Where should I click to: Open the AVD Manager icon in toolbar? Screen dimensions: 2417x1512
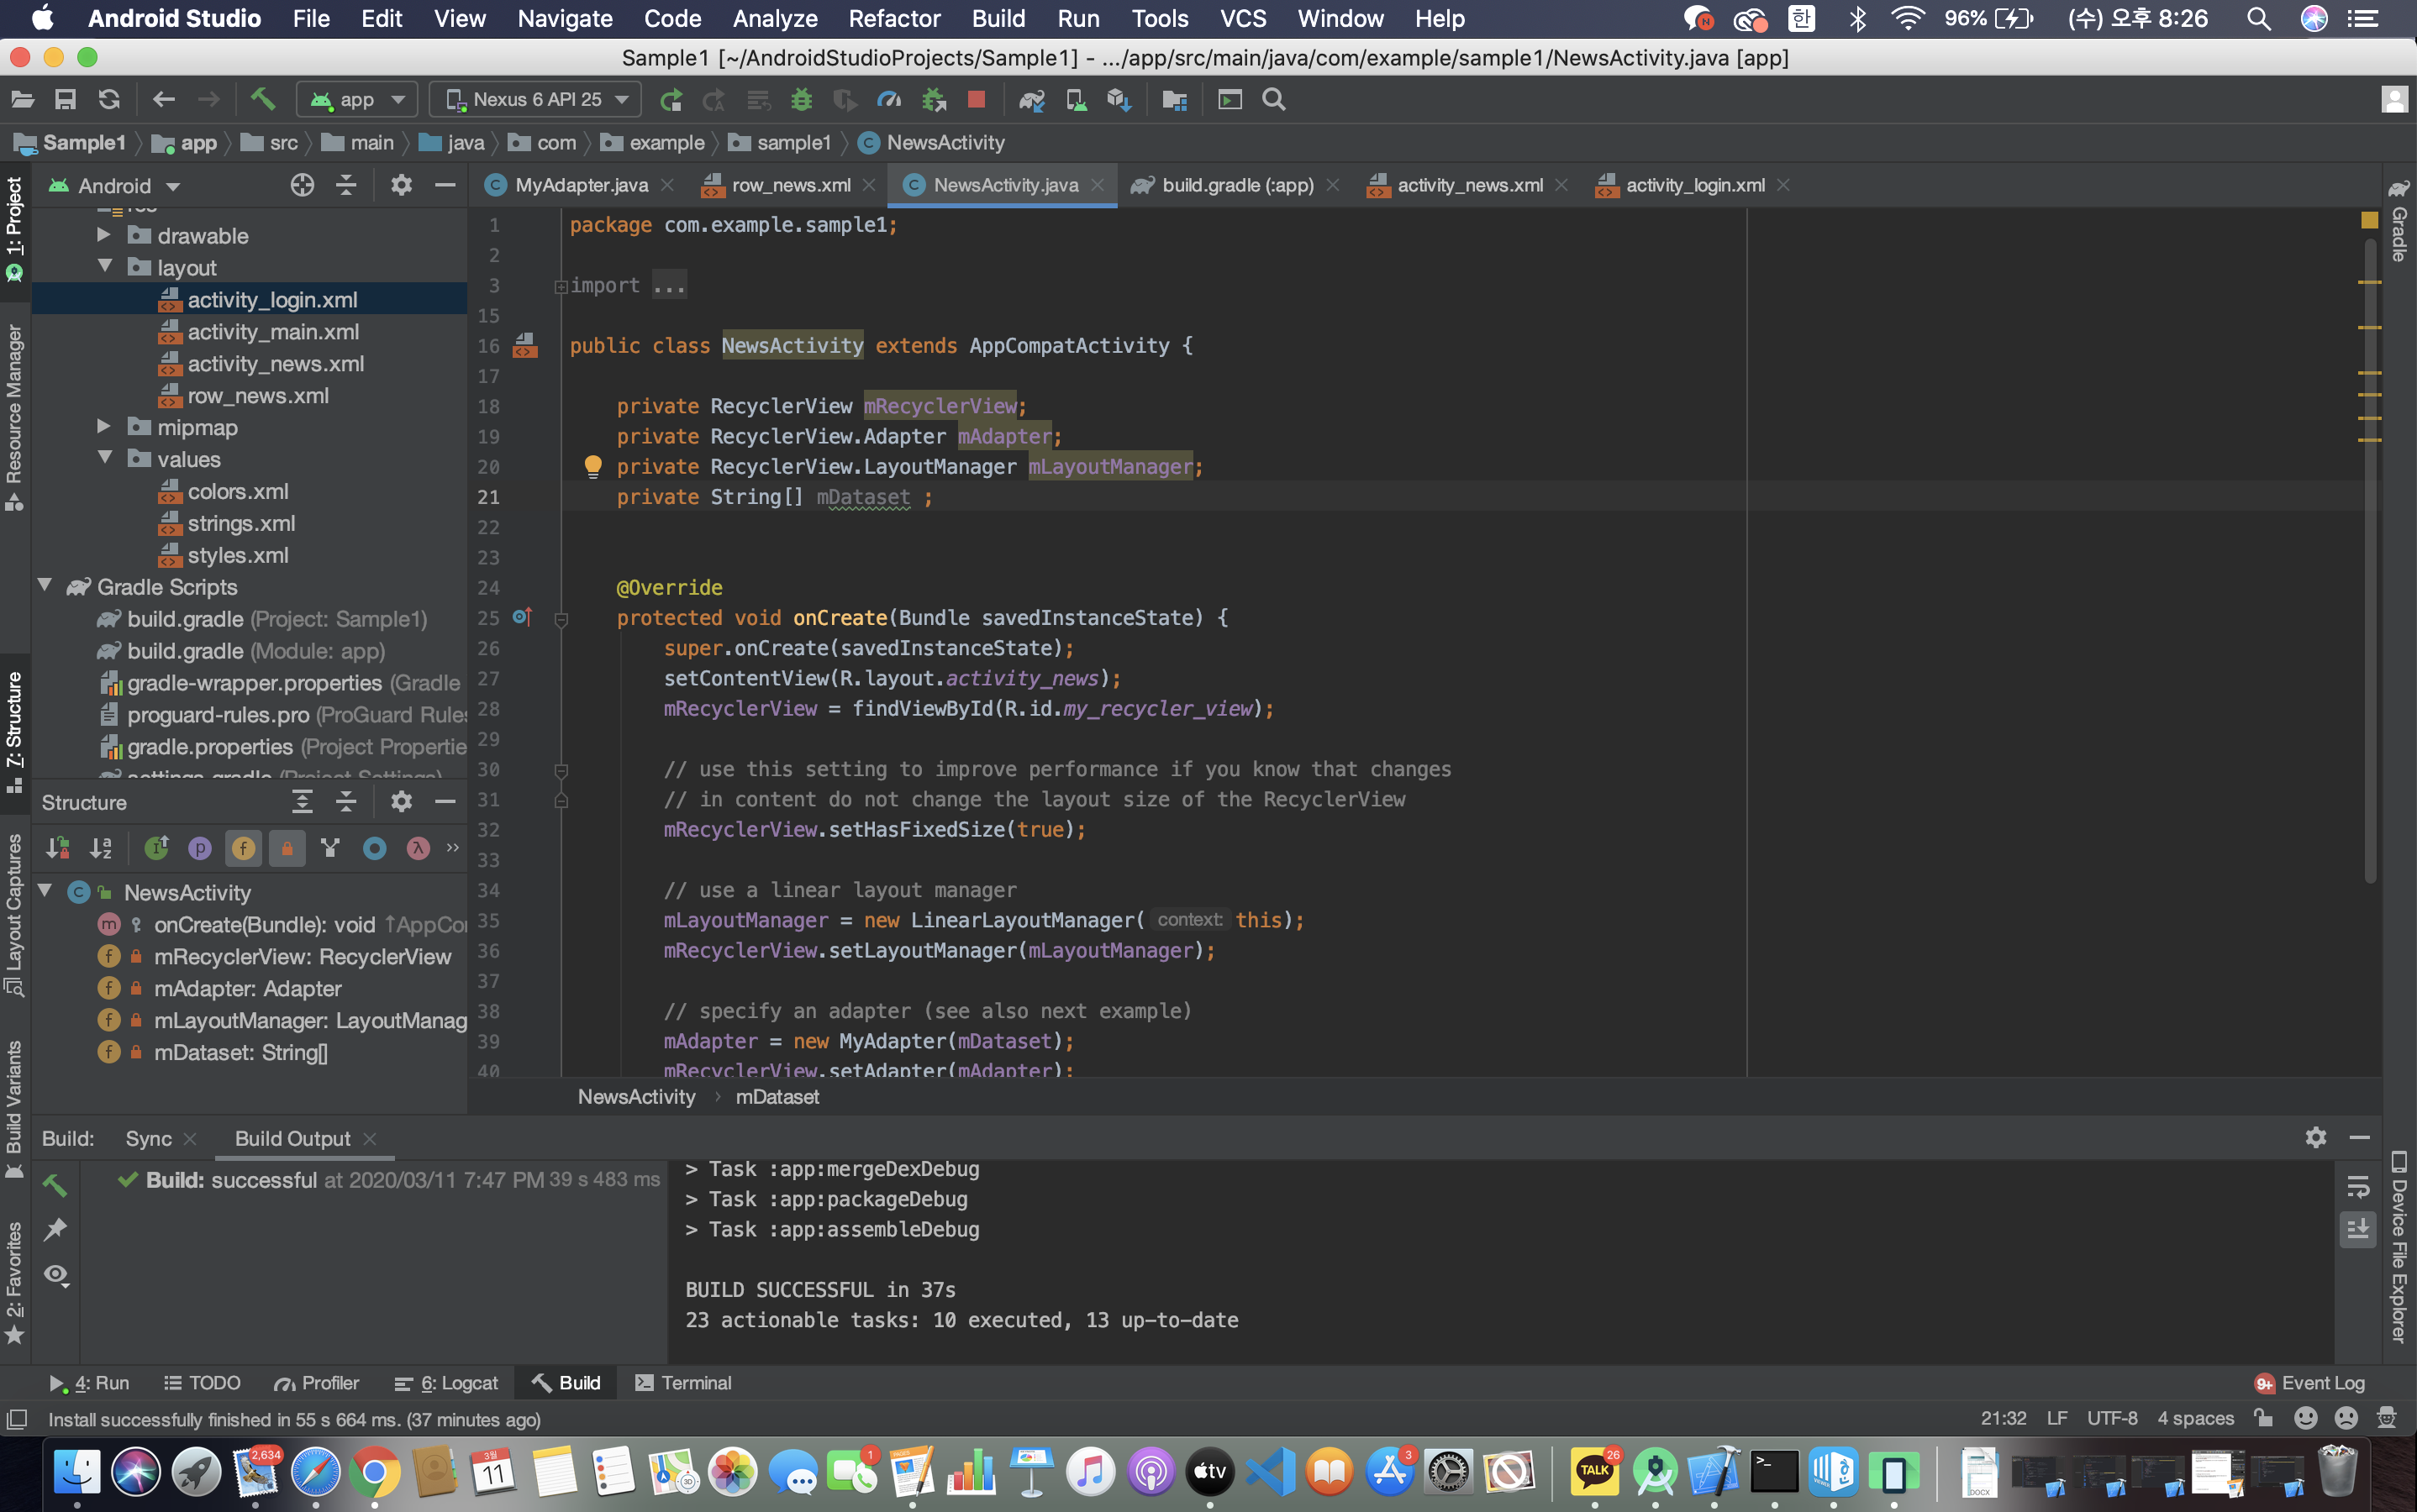(1077, 99)
